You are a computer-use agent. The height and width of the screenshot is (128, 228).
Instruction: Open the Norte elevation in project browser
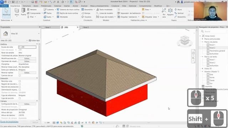pos(212,78)
